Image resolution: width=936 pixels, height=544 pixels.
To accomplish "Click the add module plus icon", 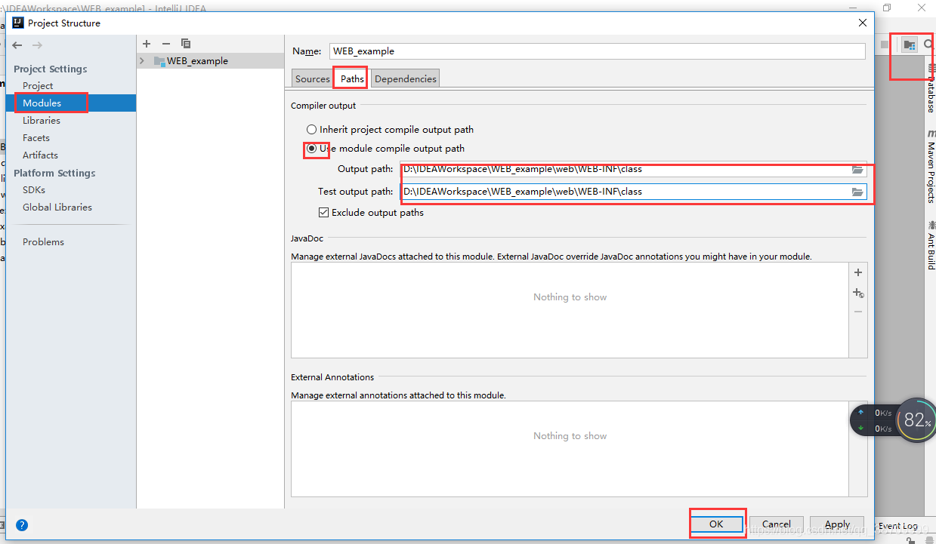I will [147, 44].
